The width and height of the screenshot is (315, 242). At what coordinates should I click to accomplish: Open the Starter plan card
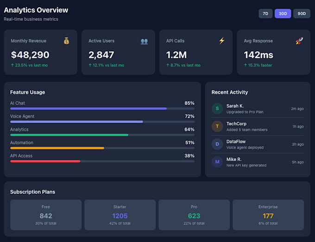(120, 215)
